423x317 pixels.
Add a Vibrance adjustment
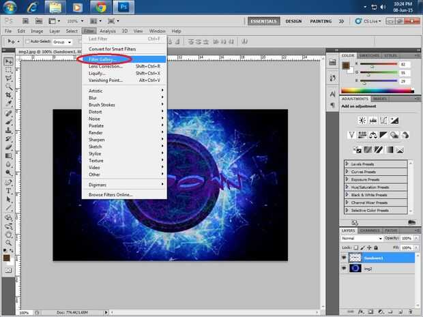[x=351, y=135]
